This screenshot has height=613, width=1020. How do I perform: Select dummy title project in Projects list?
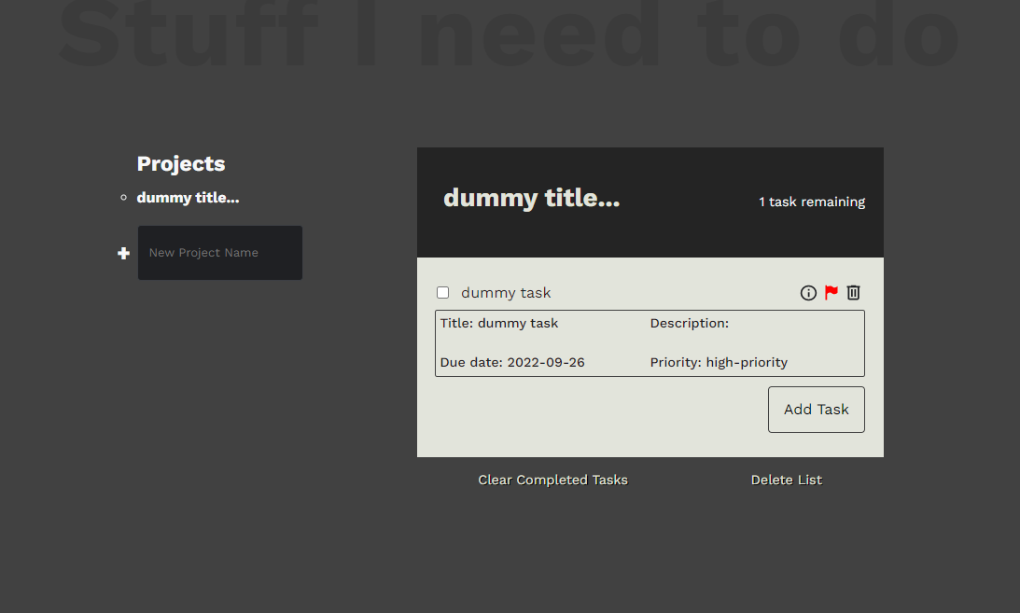188,198
